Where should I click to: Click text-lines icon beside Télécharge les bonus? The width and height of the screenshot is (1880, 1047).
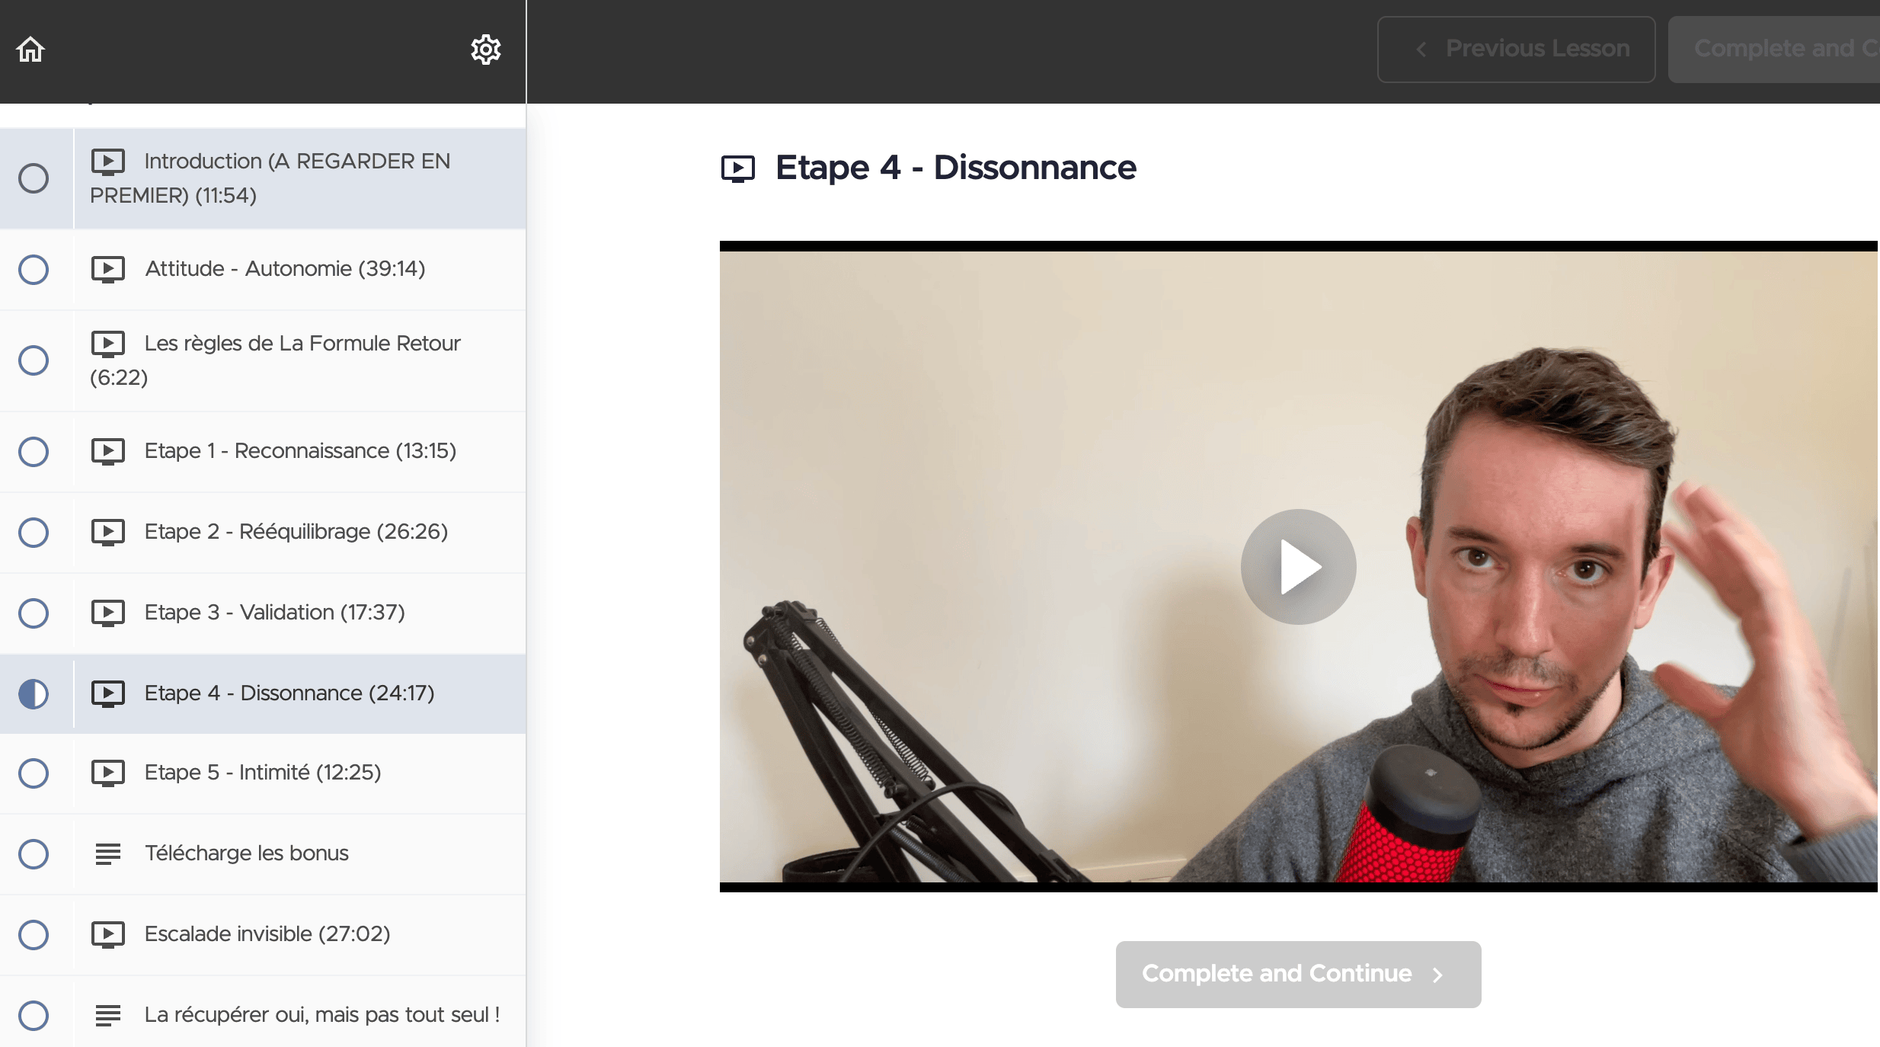coord(108,853)
